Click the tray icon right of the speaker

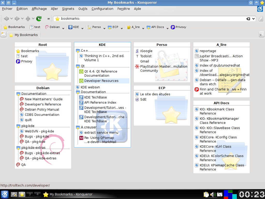pos(220,194)
